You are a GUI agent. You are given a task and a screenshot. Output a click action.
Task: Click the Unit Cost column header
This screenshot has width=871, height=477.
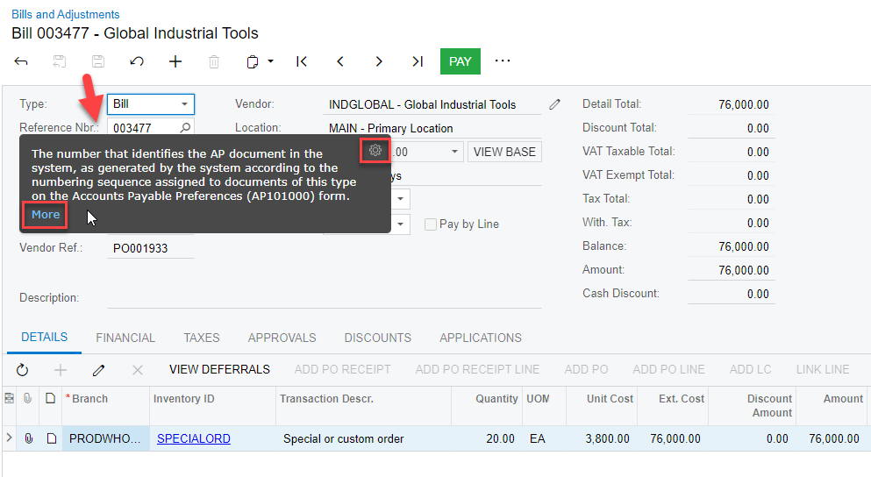click(x=602, y=406)
